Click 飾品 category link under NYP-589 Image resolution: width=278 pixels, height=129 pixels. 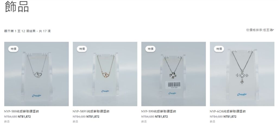coord(7,121)
